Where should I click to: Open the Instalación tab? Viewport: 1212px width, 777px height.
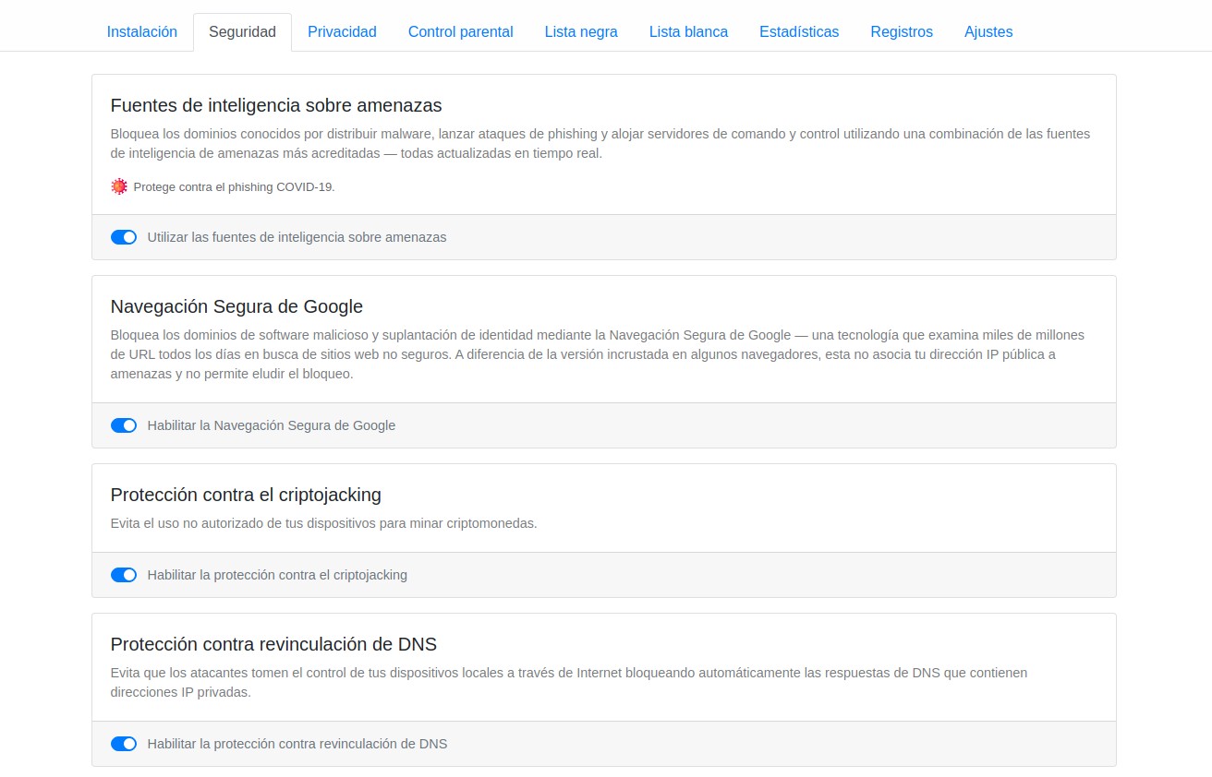coord(141,31)
